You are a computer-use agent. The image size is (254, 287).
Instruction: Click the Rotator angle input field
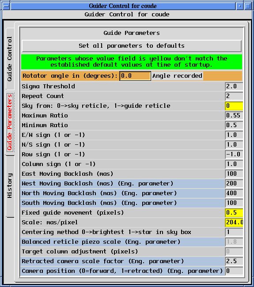click(x=135, y=76)
